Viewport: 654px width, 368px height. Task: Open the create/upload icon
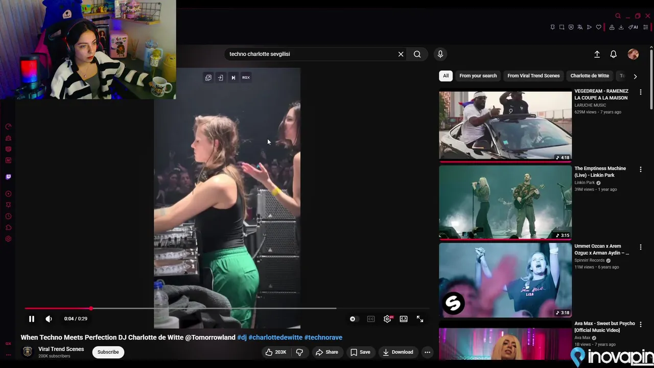597,54
